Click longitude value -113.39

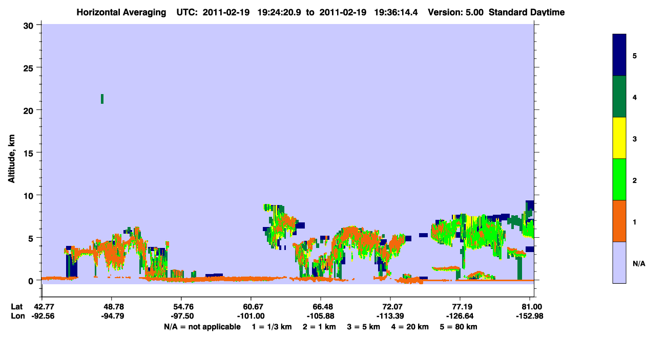390,315
